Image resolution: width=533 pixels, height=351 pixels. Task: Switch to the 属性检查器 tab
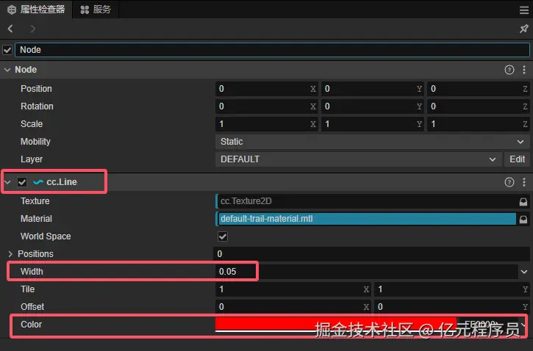point(36,10)
